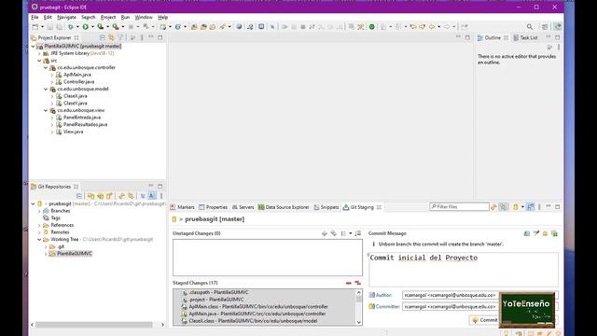The width and height of the screenshot is (597, 336).
Task: Click Add Signed-off-by icon in Commit Message
Action: click(x=536, y=233)
